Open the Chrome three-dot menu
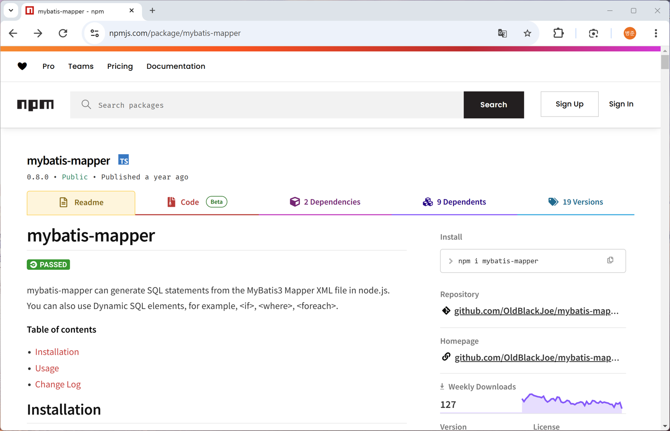The image size is (670, 431). (656, 33)
